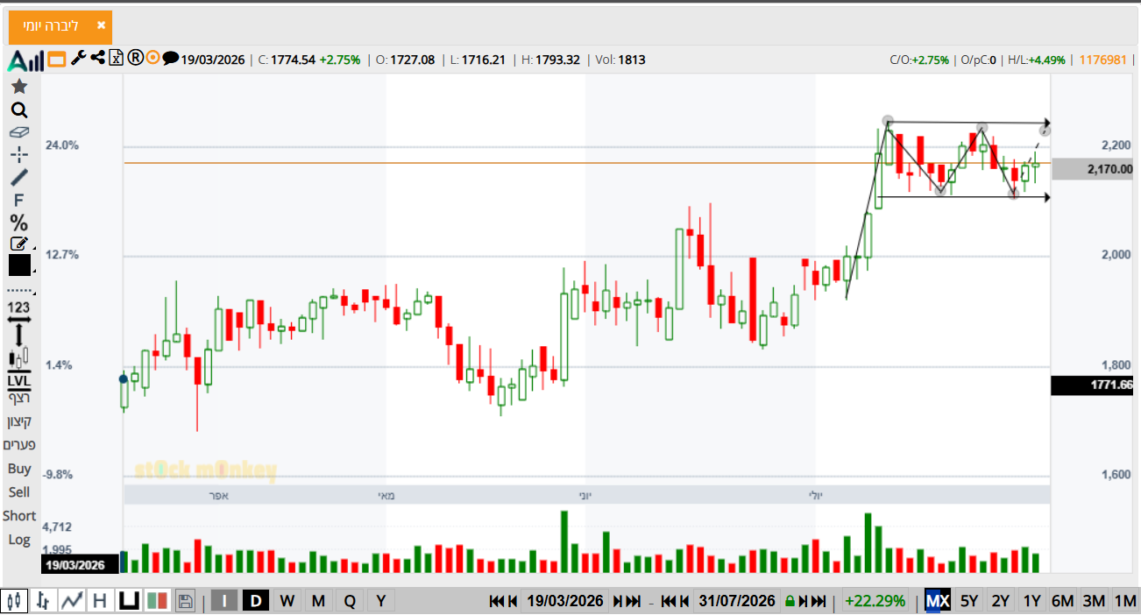Click the LVL levels tool
The width and height of the screenshot is (1141, 615).
(18, 381)
